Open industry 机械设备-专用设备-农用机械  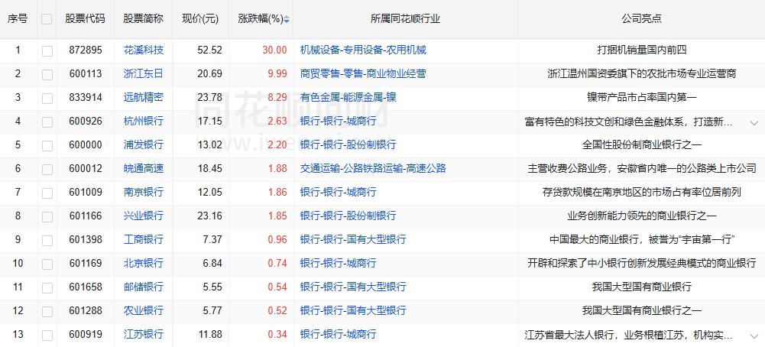pos(363,50)
